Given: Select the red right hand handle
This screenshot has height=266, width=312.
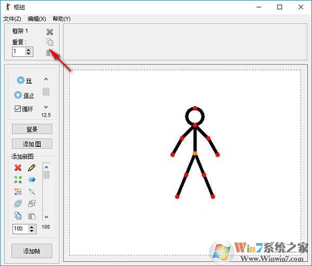Looking at the screenshot, I should (217, 155).
